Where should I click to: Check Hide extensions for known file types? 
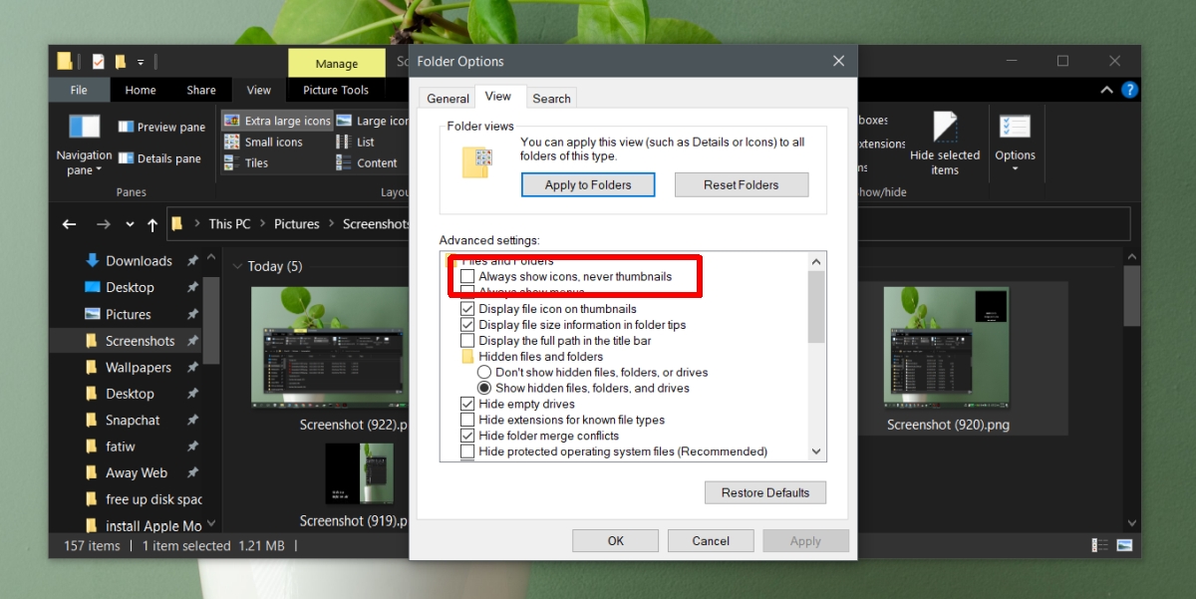coord(467,420)
